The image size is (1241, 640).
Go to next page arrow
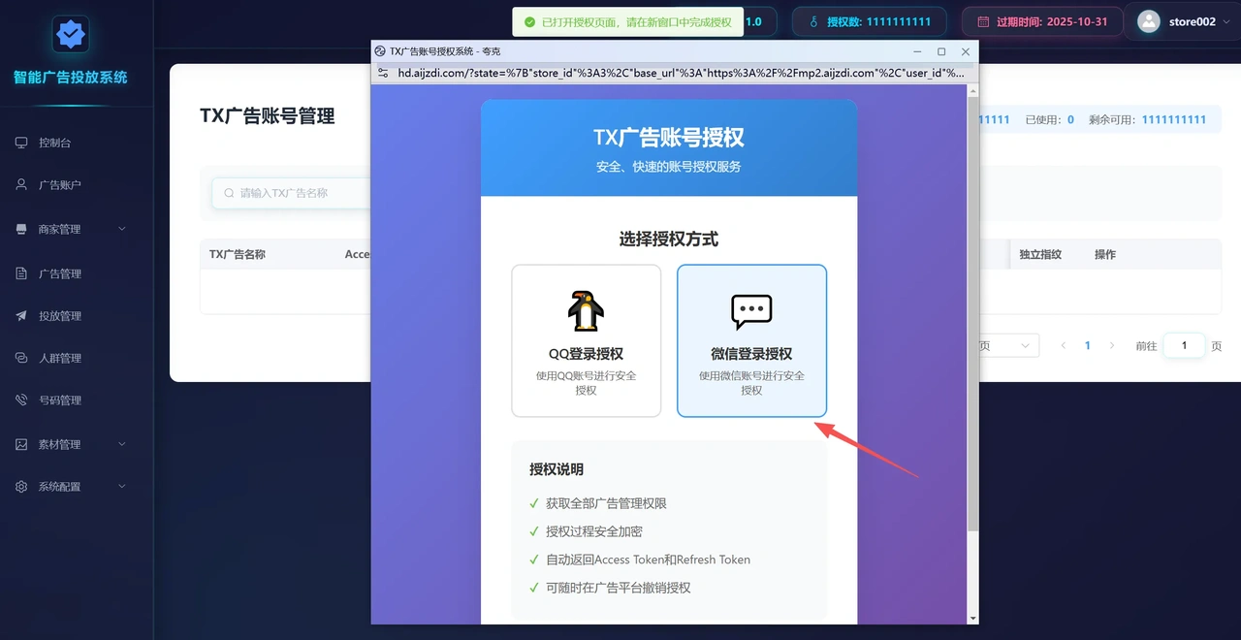[x=1112, y=345]
